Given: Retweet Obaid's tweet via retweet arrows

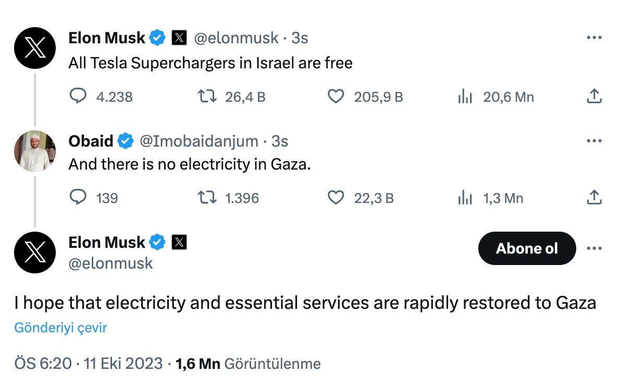Looking at the screenshot, I should click(x=208, y=198).
